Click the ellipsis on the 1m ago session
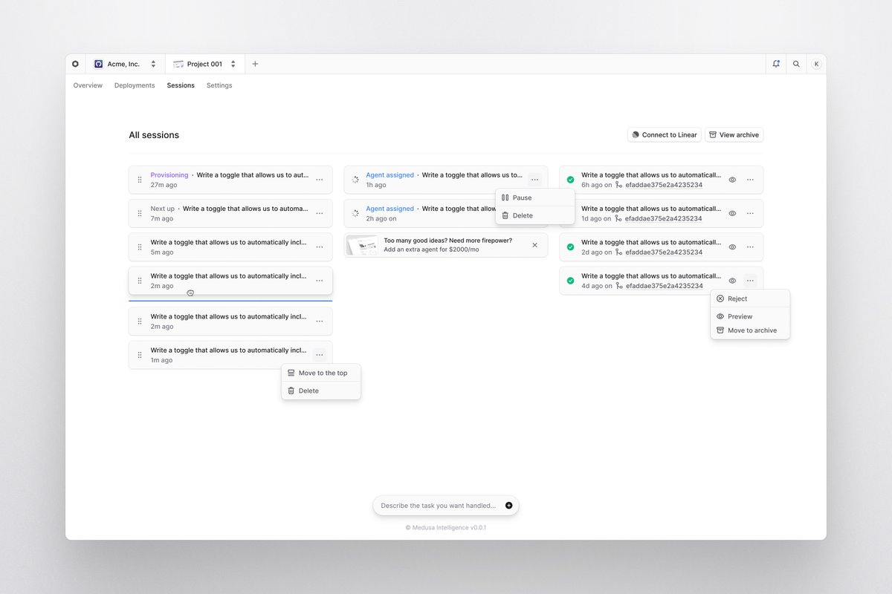892x594 pixels. 319,355
